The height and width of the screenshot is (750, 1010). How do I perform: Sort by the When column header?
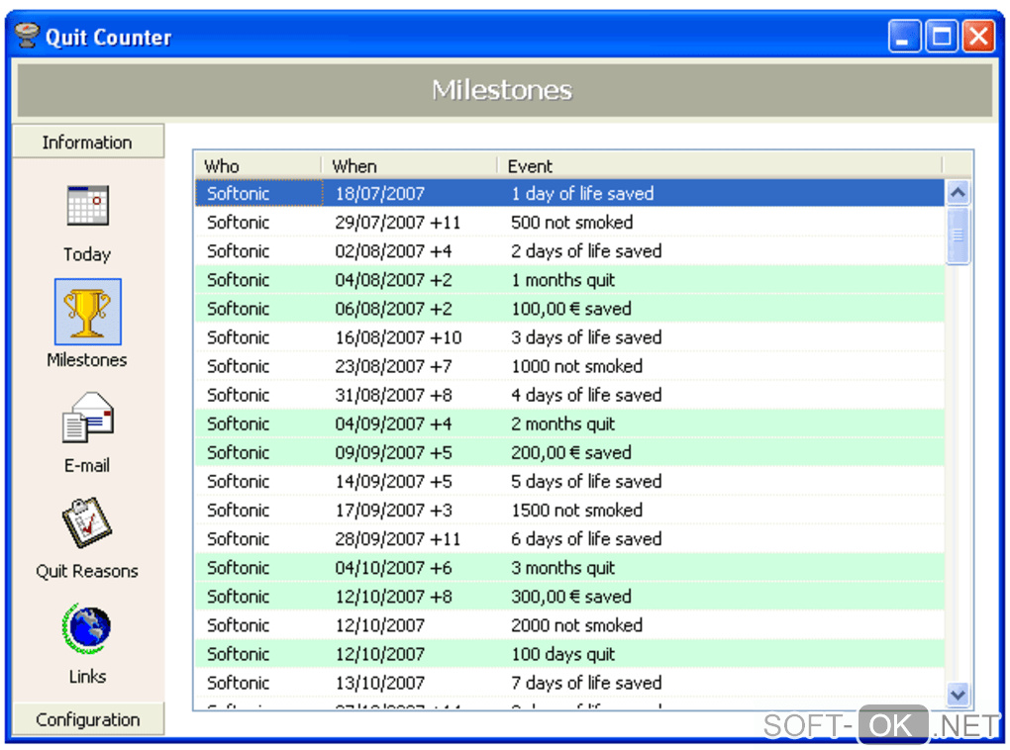409,166
